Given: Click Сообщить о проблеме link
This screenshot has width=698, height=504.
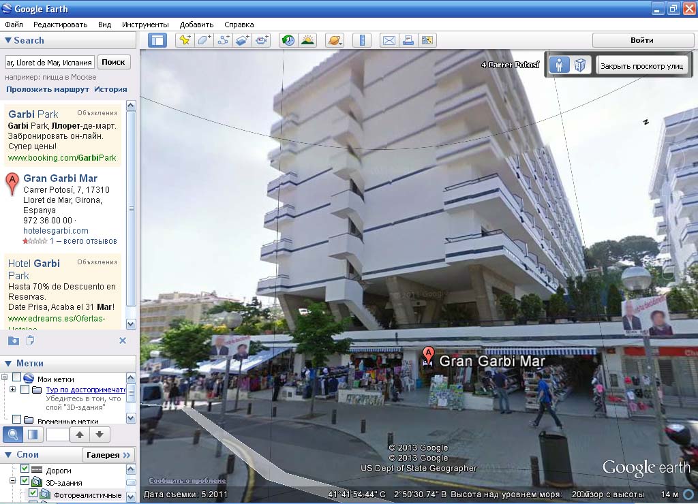Looking at the screenshot, I should click(187, 481).
